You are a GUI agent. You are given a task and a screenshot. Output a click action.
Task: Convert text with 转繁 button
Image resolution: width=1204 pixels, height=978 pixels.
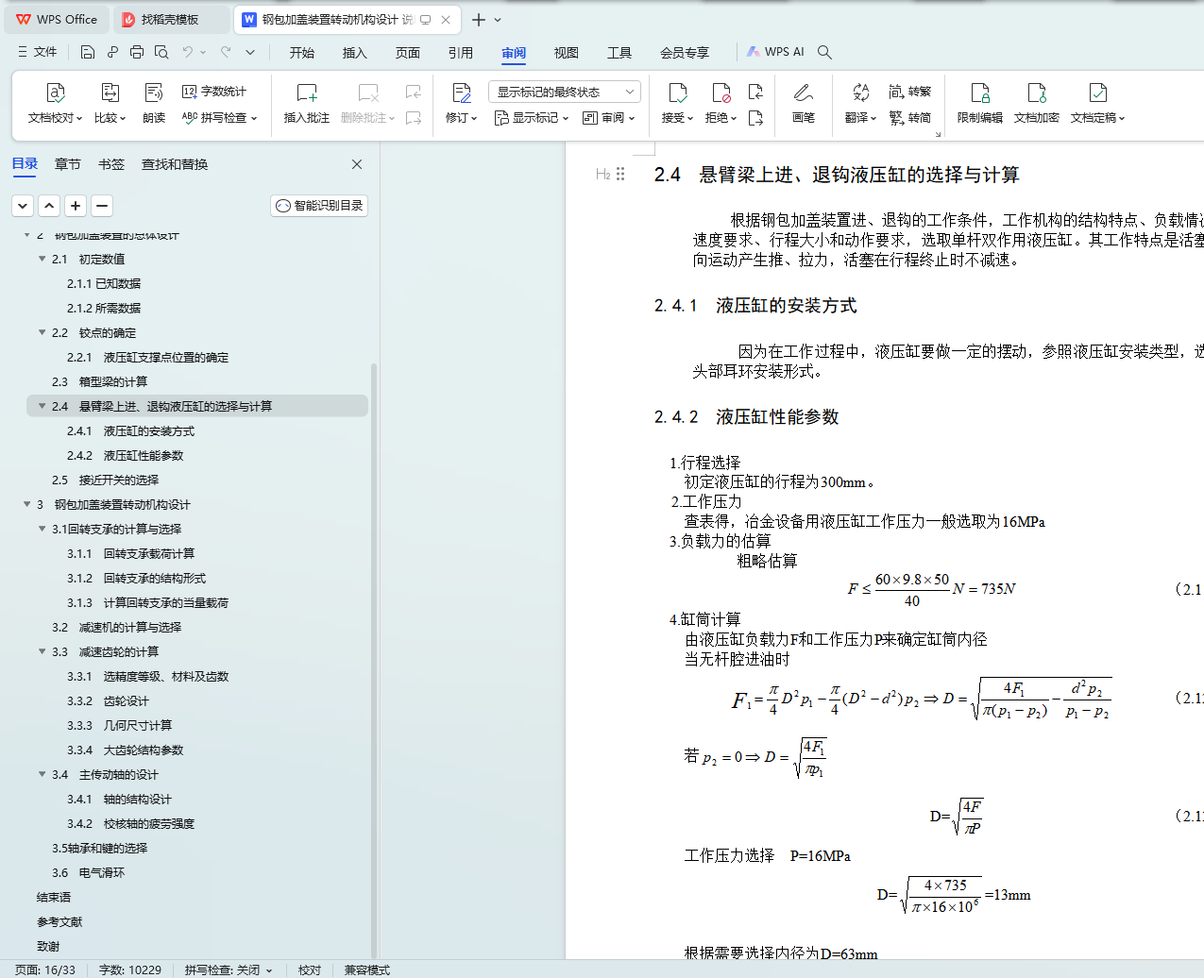point(910,92)
